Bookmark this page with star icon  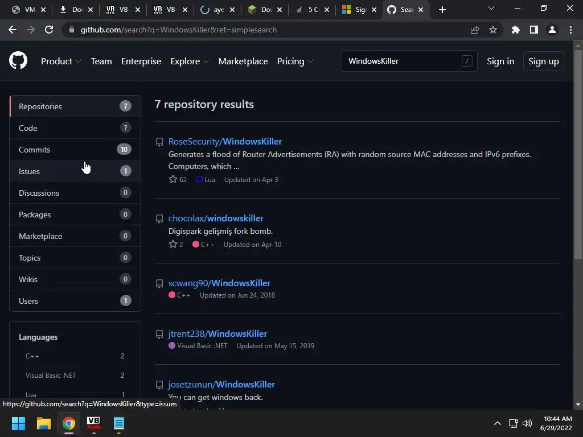click(492, 30)
